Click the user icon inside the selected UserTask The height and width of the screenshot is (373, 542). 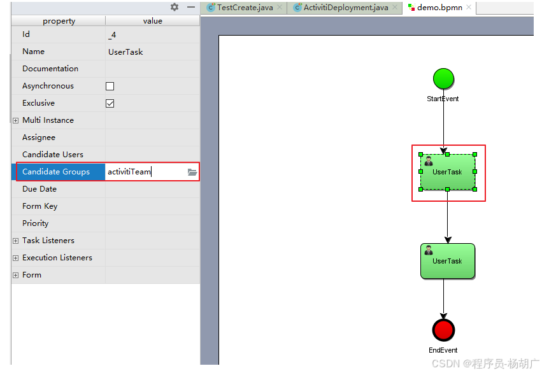pos(429,160)
